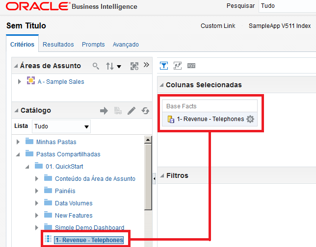316x247 pixels.
Task: Click search icon in Áreas de Assunto
Action: [96, 66]
